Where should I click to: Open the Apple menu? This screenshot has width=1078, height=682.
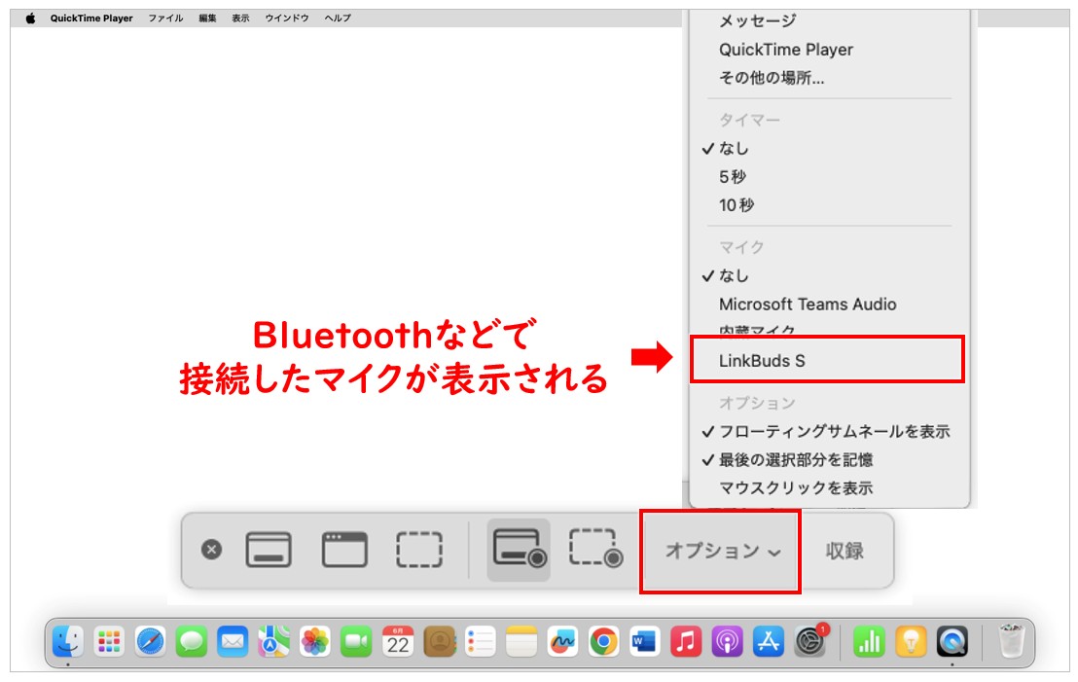pyautogui.click(x=30, y=18)
